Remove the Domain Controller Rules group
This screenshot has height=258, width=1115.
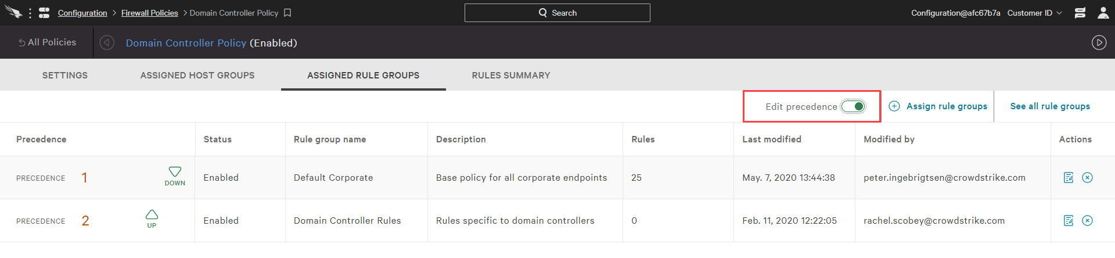pyautogui.click(x=1088, y=220)
